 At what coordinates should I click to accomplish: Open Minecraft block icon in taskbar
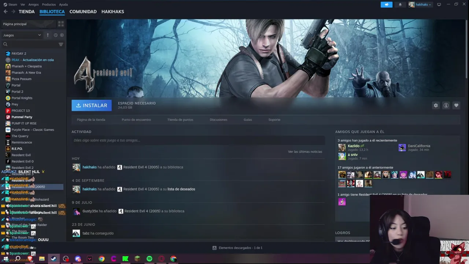(137, 259)
